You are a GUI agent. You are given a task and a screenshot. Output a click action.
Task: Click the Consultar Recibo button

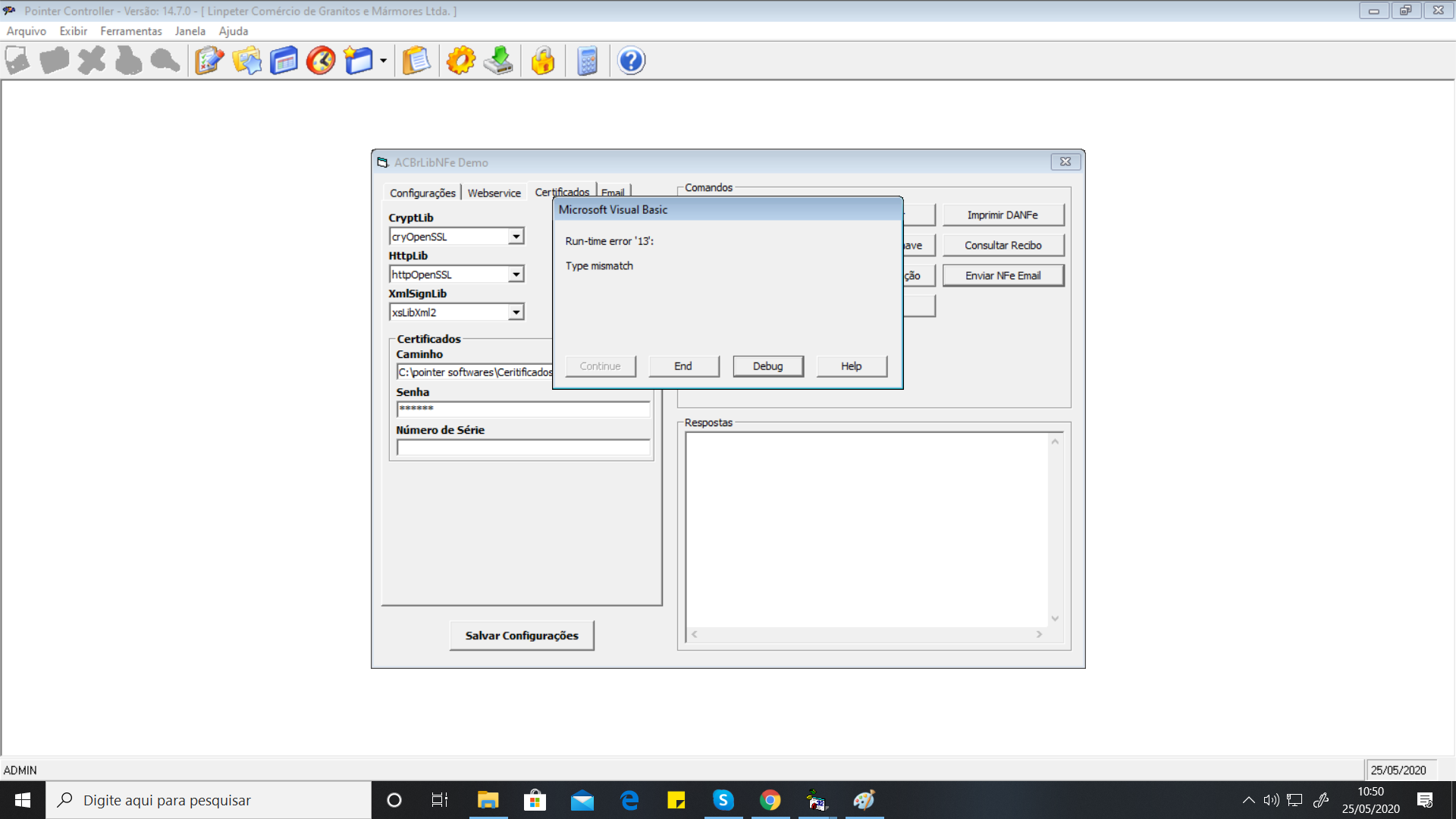1003,246
